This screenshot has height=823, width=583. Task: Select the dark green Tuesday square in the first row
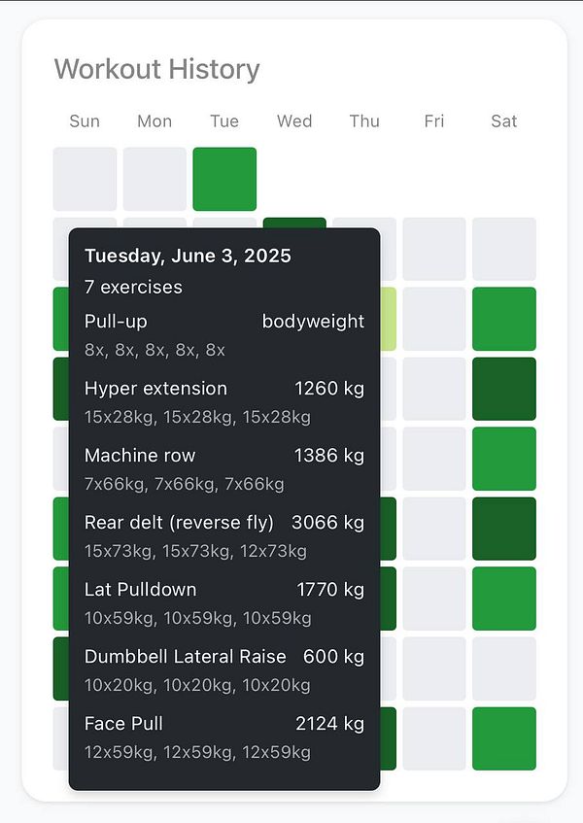point(224,179)
